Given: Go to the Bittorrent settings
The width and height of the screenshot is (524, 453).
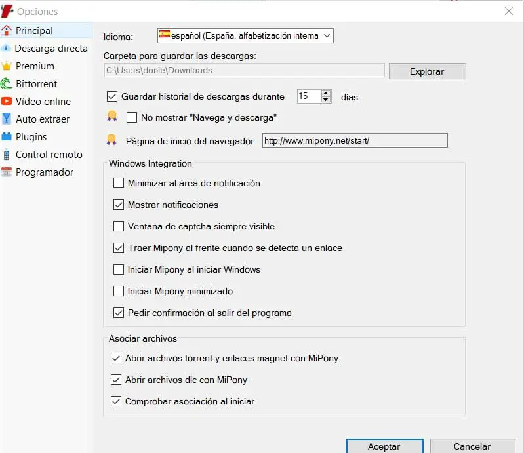Looking at the screenshot, I should click(46, 83).
